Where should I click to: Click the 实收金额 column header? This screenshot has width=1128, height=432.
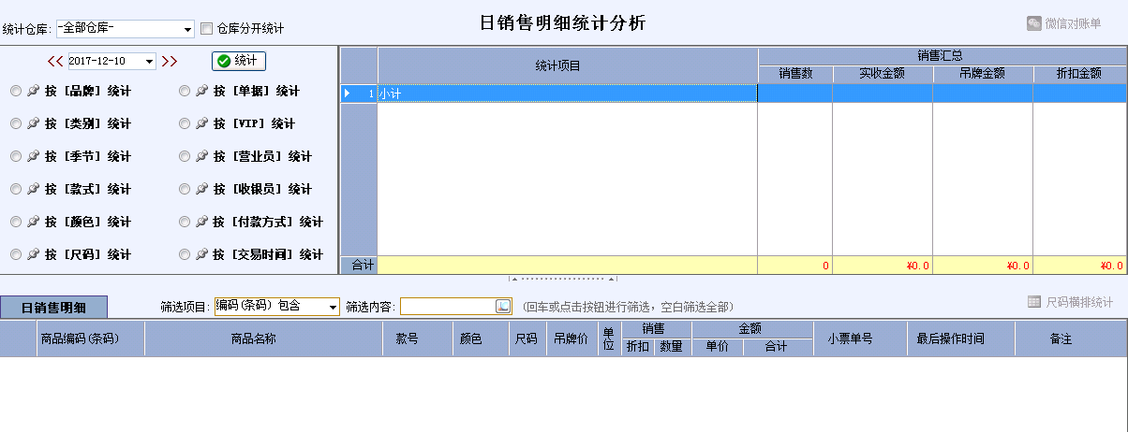[x=883, y=74]
